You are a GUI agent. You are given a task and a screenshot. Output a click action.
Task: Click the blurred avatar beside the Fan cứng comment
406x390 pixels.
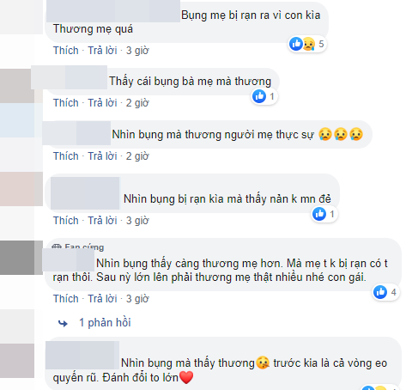[21, 258]
